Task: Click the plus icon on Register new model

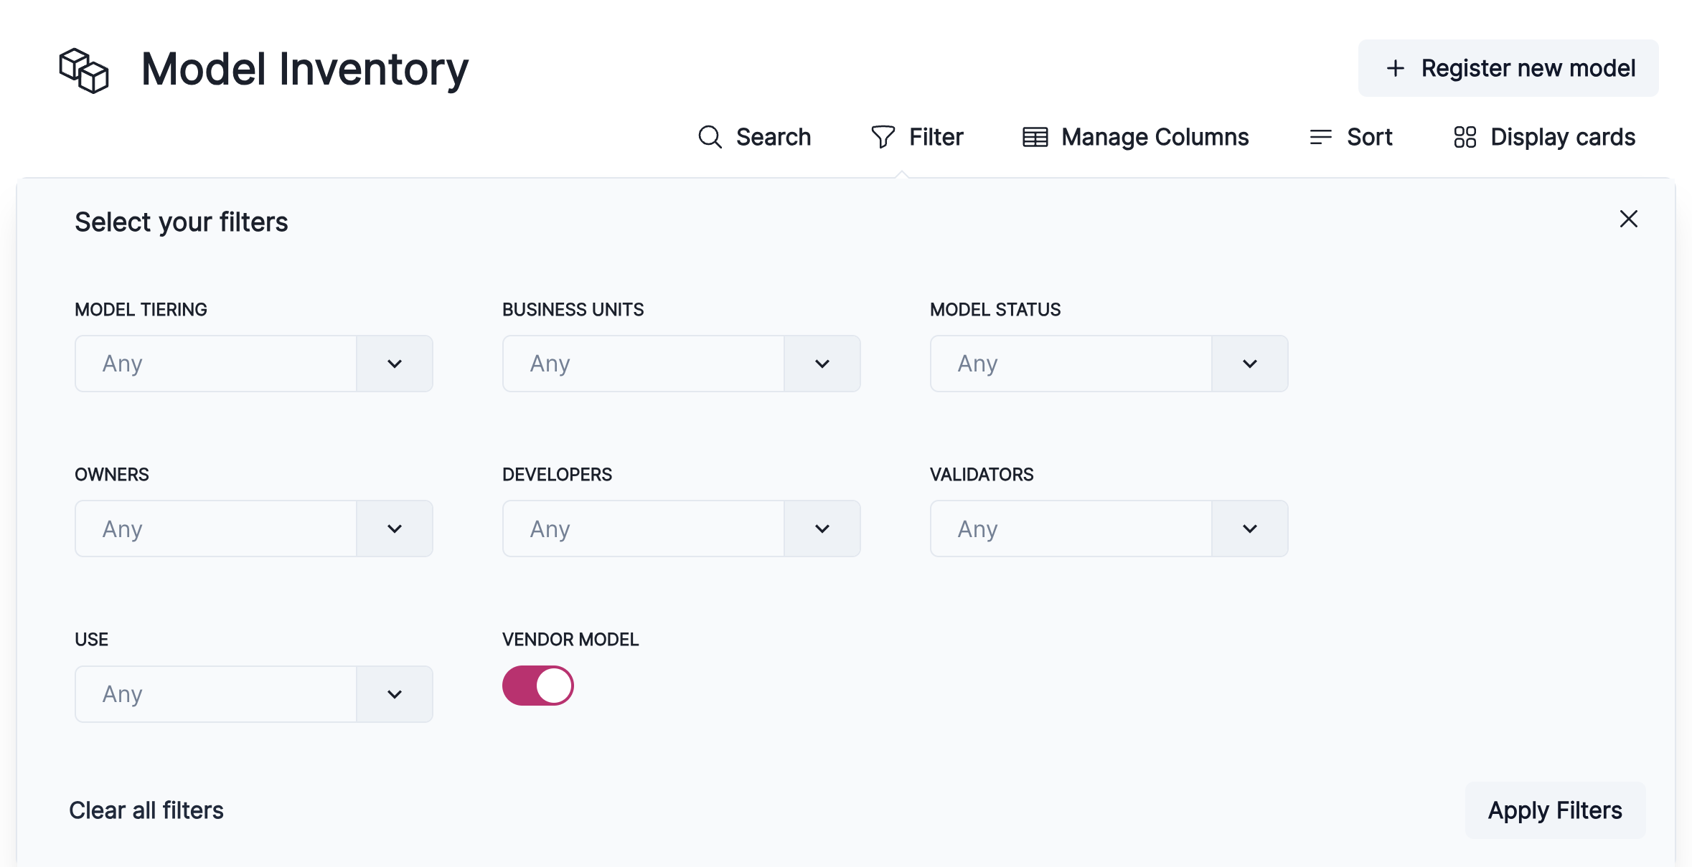Action: coord(1395,67)
